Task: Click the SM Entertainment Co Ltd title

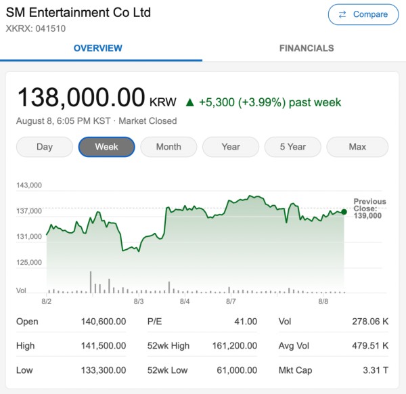Action: click(x=78, y=12)
